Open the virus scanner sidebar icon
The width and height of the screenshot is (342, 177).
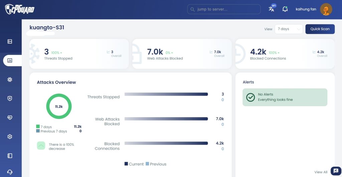click(10, 79)
